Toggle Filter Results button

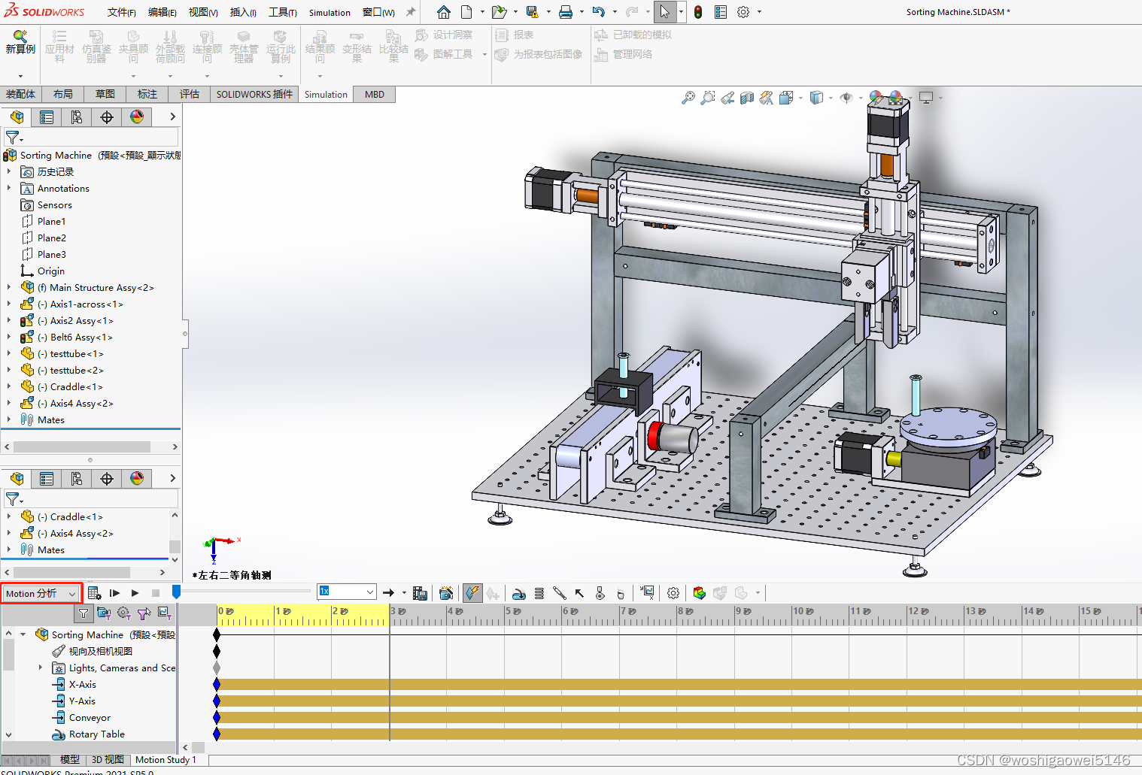coord(164,613)
